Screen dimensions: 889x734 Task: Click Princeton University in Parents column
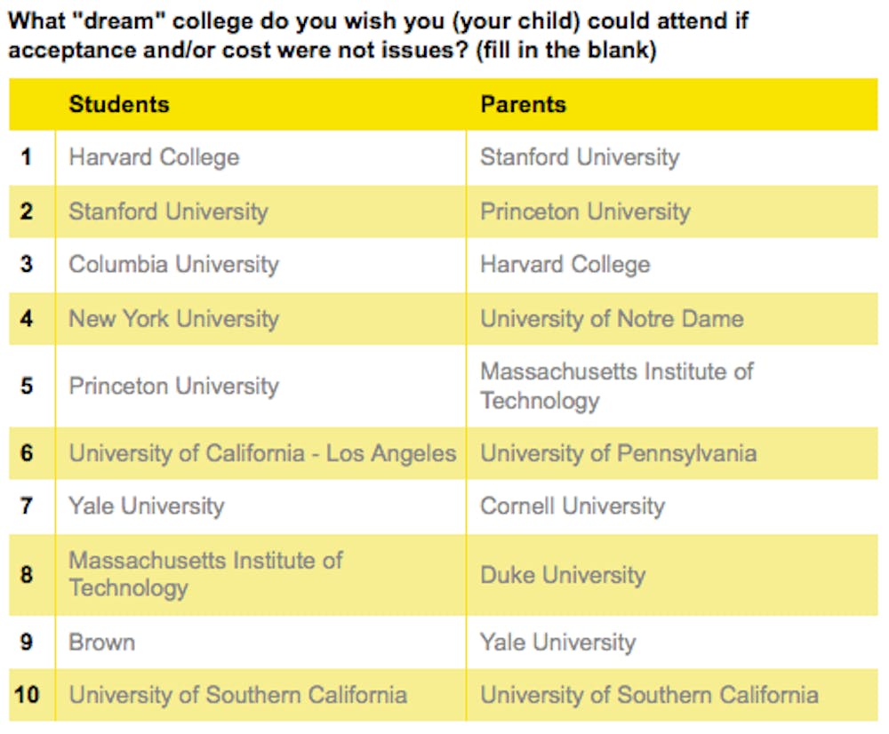pyautogui.click(x=585, y=212)
